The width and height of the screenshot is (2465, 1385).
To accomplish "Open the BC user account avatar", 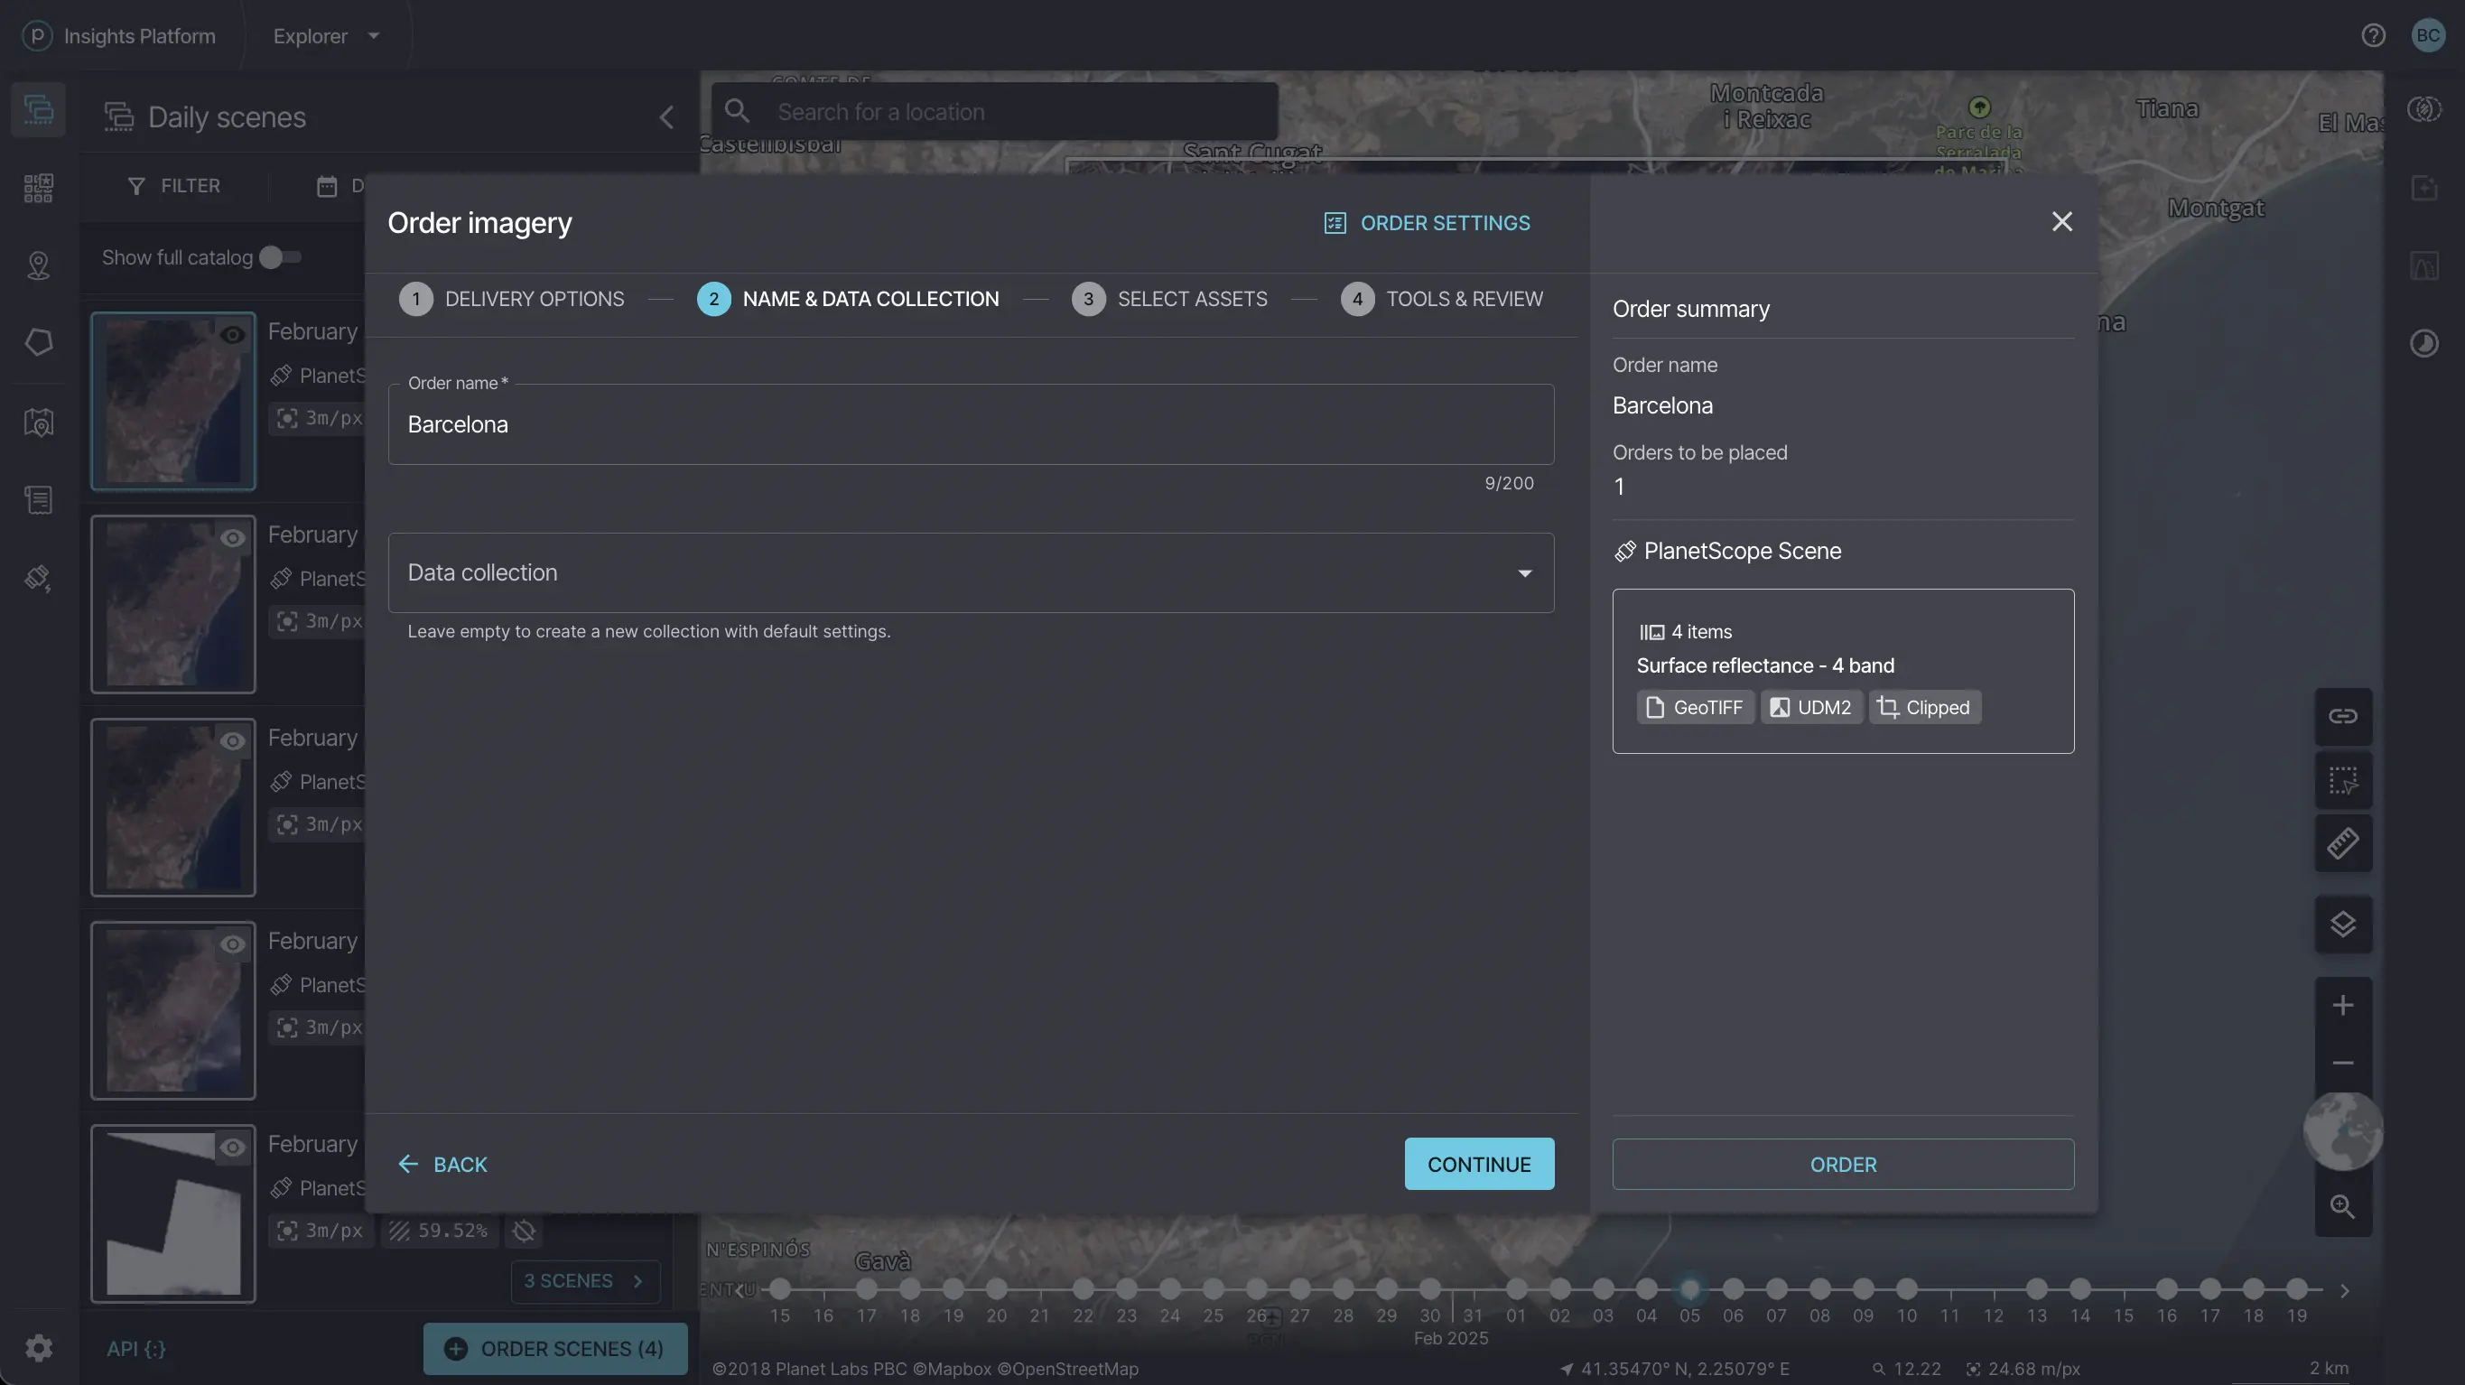I will click(2428, 35).
